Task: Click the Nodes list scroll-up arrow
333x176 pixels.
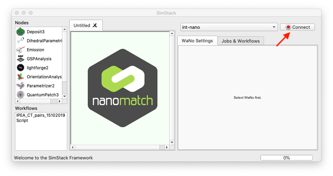Action: point(64,29)
